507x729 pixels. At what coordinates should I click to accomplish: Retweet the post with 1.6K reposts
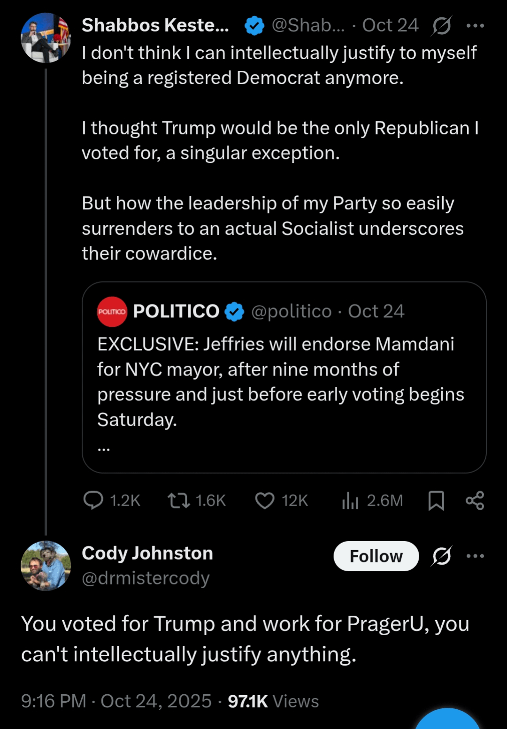tap(179, 500)
